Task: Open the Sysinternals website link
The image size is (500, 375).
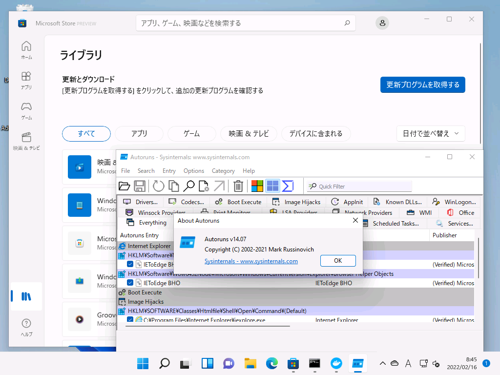Action: pos(251,261)
